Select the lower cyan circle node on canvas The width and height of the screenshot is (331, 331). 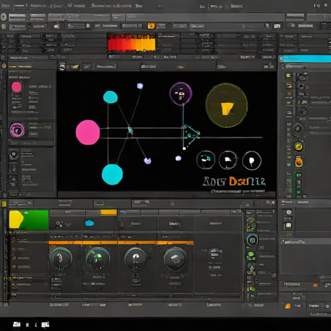click(112, 175)
